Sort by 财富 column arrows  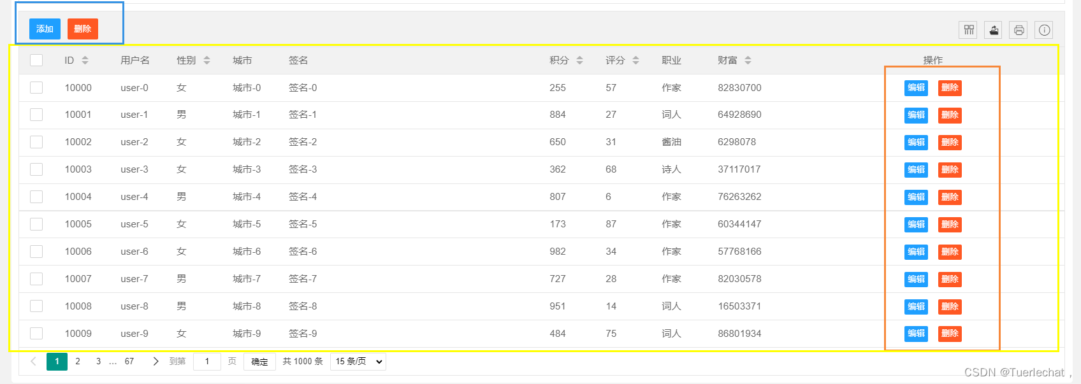click(748, 60)
